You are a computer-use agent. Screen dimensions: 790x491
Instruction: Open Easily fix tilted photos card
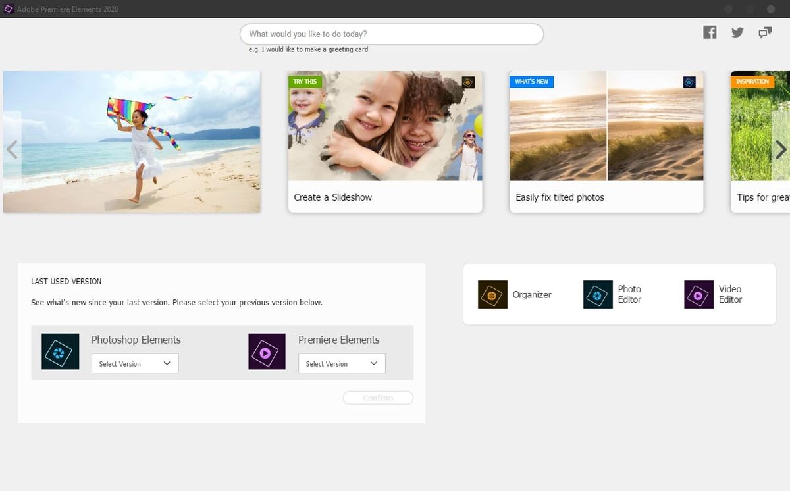(x=606, y=142)
